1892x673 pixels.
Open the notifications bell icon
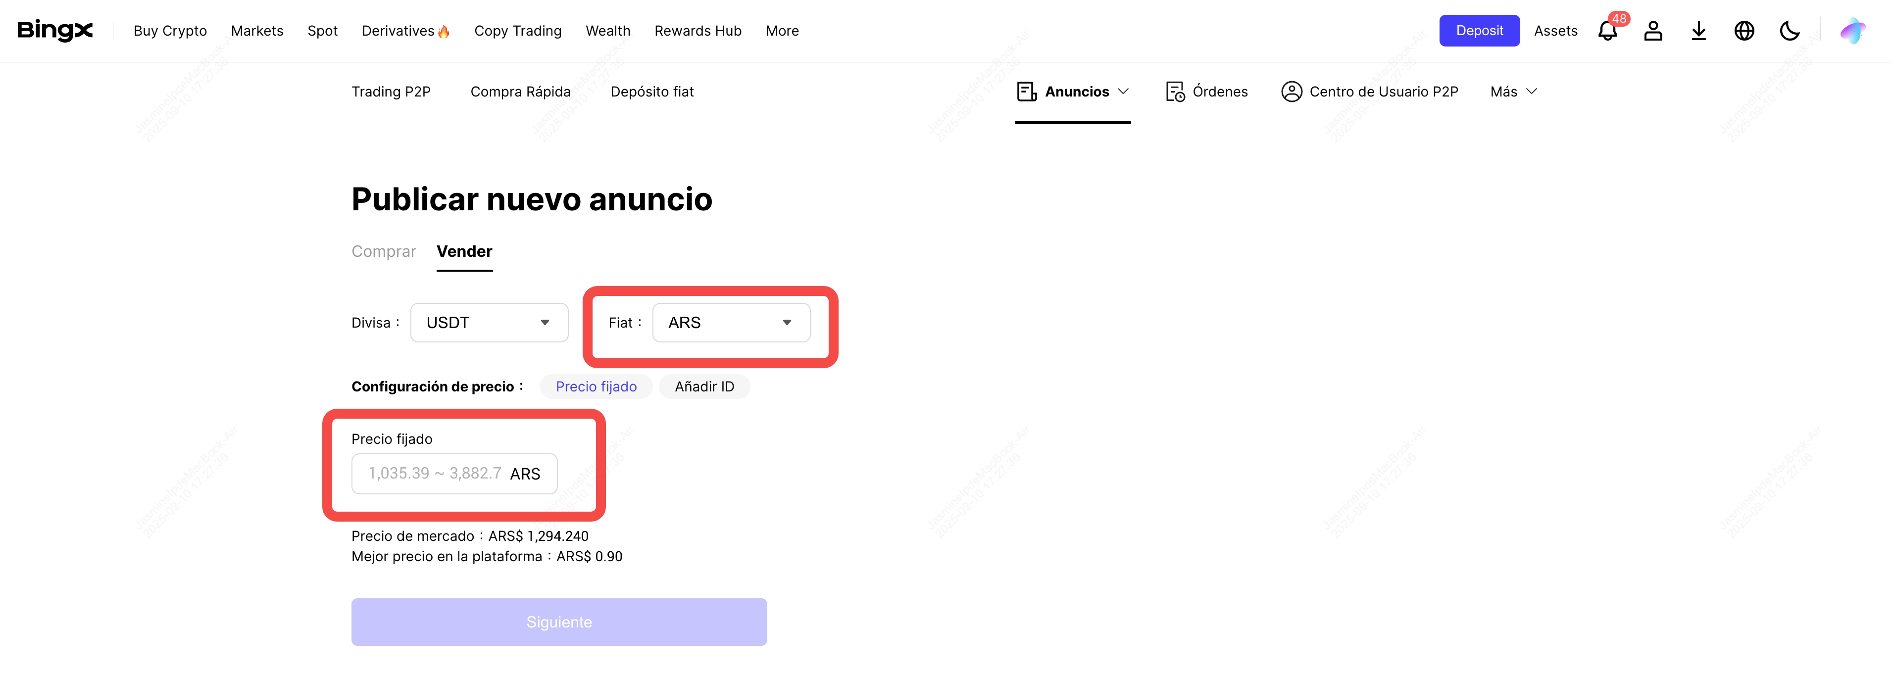1607,31
